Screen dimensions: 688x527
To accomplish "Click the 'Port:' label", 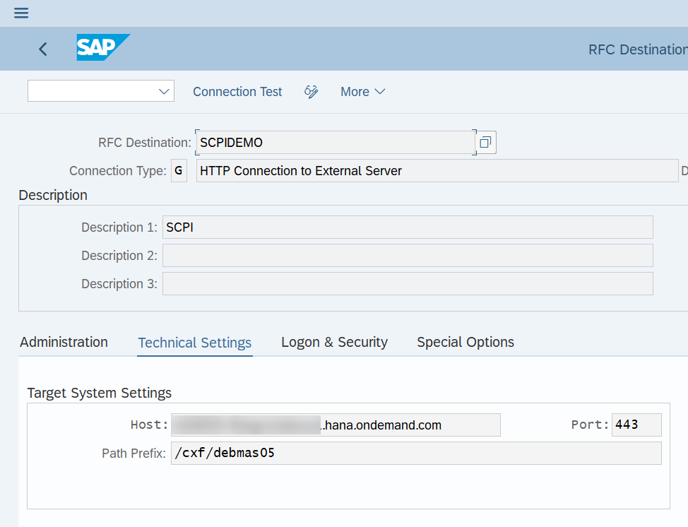I will 590,425.
